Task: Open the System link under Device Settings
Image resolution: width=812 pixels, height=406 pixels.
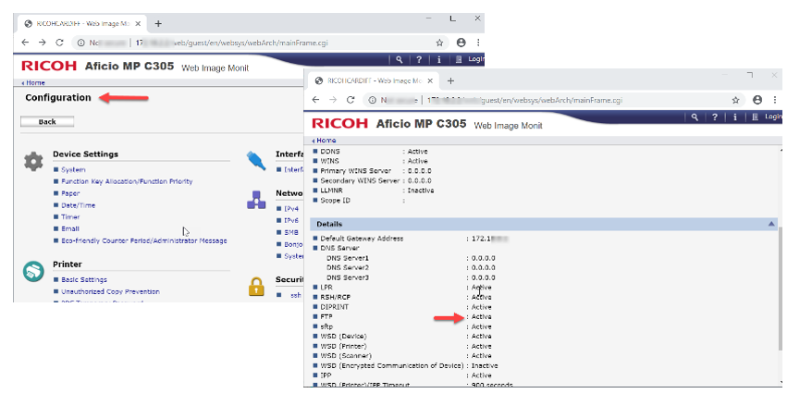Action: coord(73,170)
